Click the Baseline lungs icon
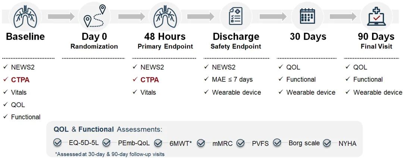 tap(25, 16)
